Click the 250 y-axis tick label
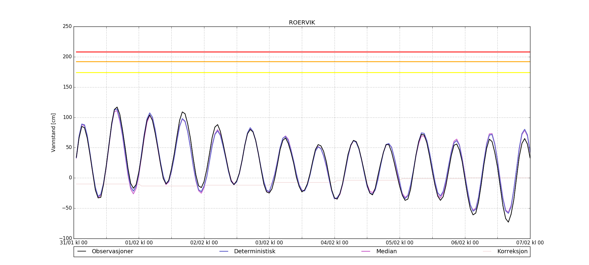589x265 pixels. (67, 26)
